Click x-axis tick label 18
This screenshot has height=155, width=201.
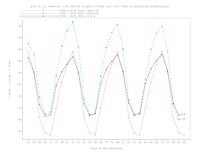click(x=62, y=142)
